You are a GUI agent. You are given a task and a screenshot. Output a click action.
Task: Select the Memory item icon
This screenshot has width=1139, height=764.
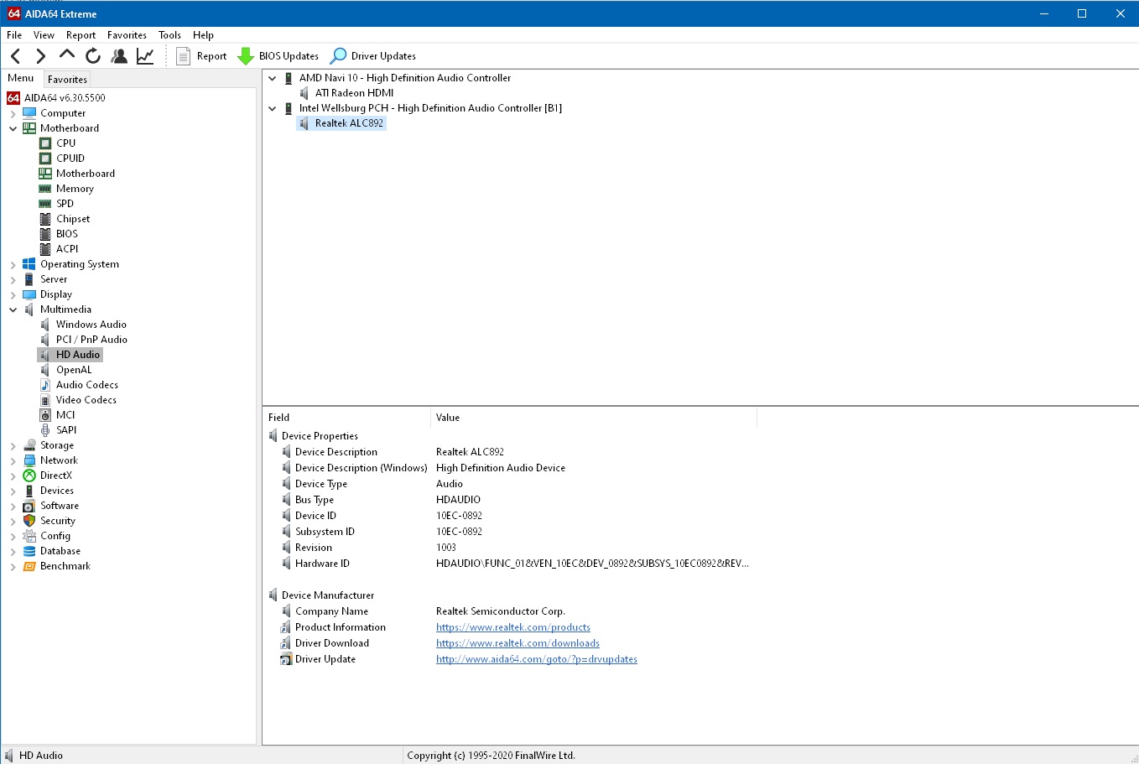coord(45,189)
